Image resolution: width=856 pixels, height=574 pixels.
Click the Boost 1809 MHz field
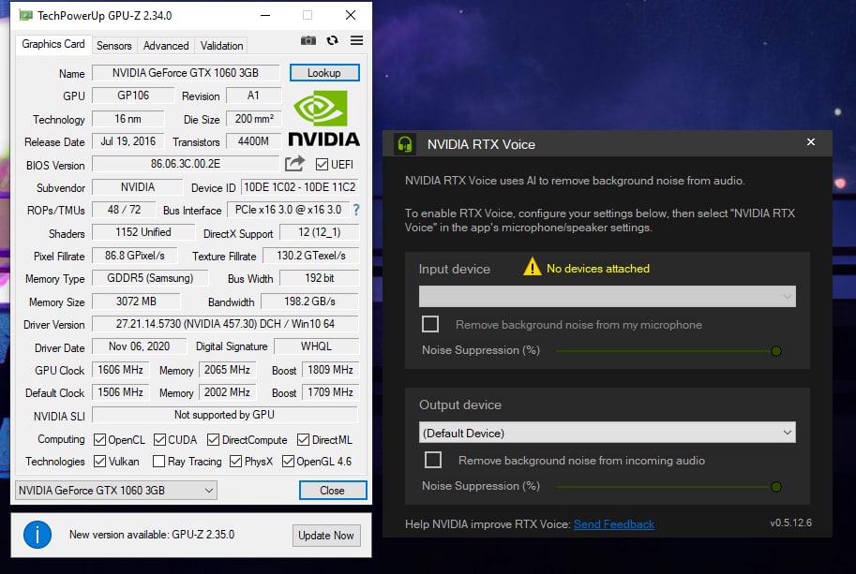pos(330,370)
